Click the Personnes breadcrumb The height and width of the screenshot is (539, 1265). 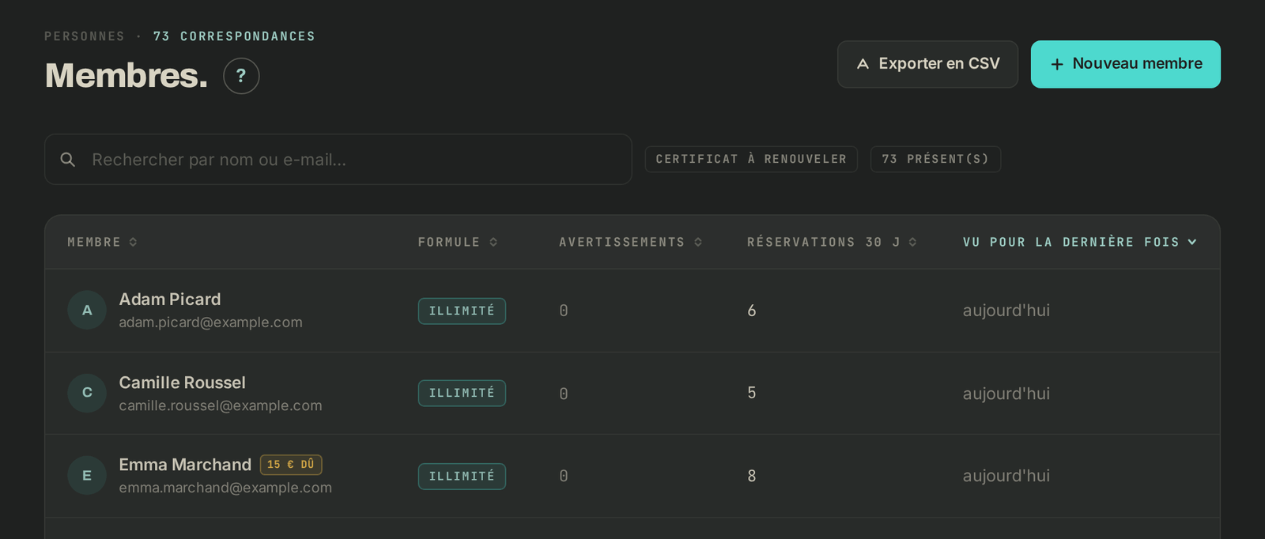coord(85,36)
